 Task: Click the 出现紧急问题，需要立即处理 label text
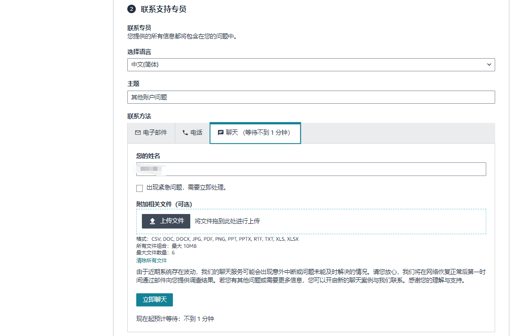[187, 188]
